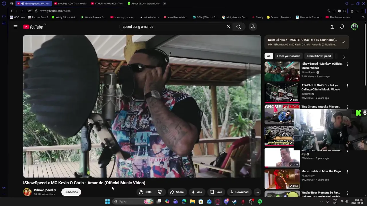Open menu for Wubby Best Moment video
The image size is (367, 206).
coord(347,193)
